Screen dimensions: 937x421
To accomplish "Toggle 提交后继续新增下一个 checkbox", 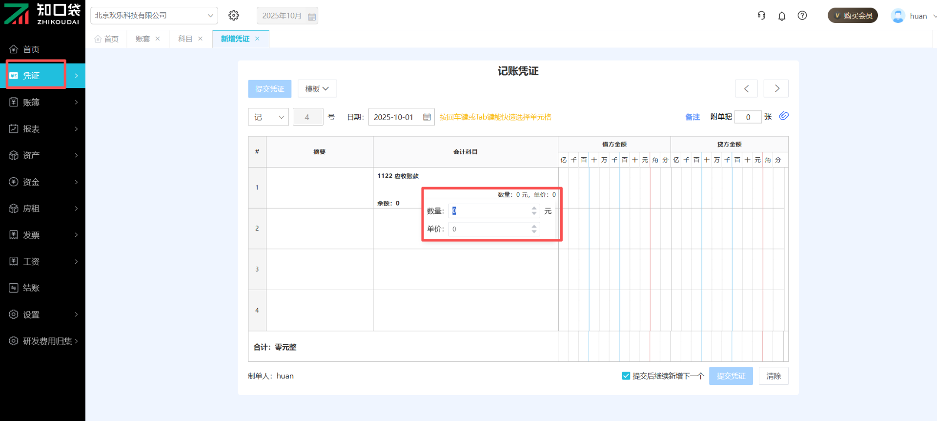I will (x=626, y=376).
